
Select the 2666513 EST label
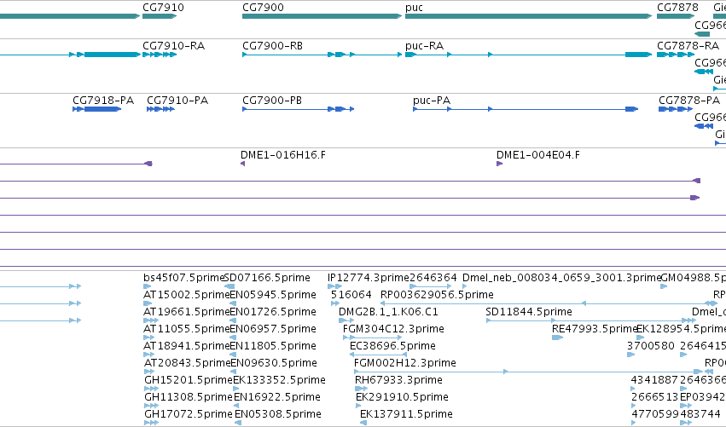[654, 397]
